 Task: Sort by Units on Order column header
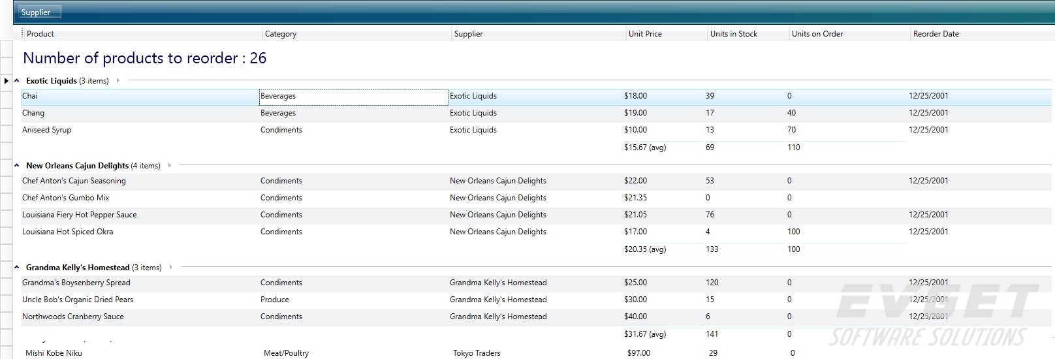[x=849, y=34]
